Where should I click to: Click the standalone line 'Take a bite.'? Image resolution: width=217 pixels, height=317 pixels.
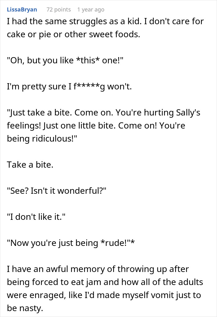(30, 165)
